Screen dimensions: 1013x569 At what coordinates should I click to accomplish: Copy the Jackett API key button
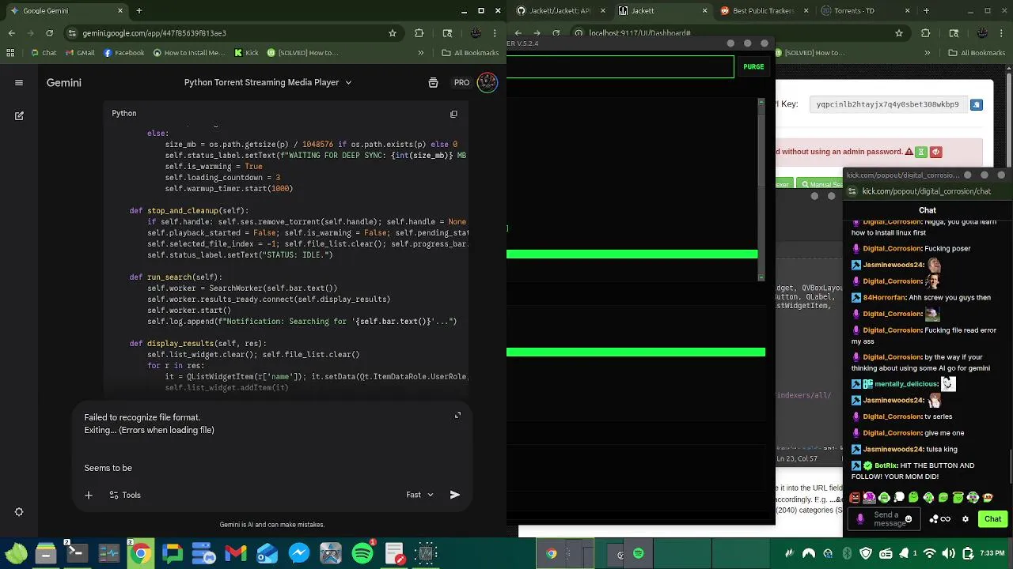coord(977,104)
